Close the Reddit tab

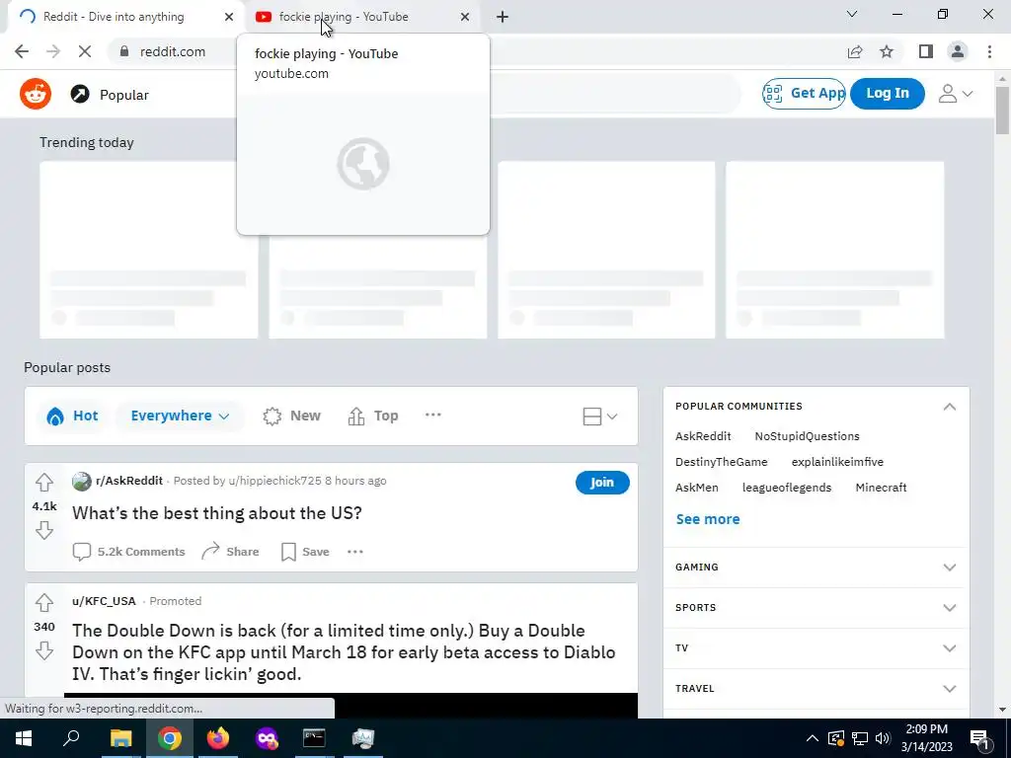coord(229,17)
